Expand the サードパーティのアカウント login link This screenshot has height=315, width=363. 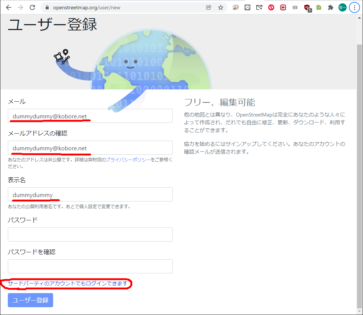coord(68,284)
